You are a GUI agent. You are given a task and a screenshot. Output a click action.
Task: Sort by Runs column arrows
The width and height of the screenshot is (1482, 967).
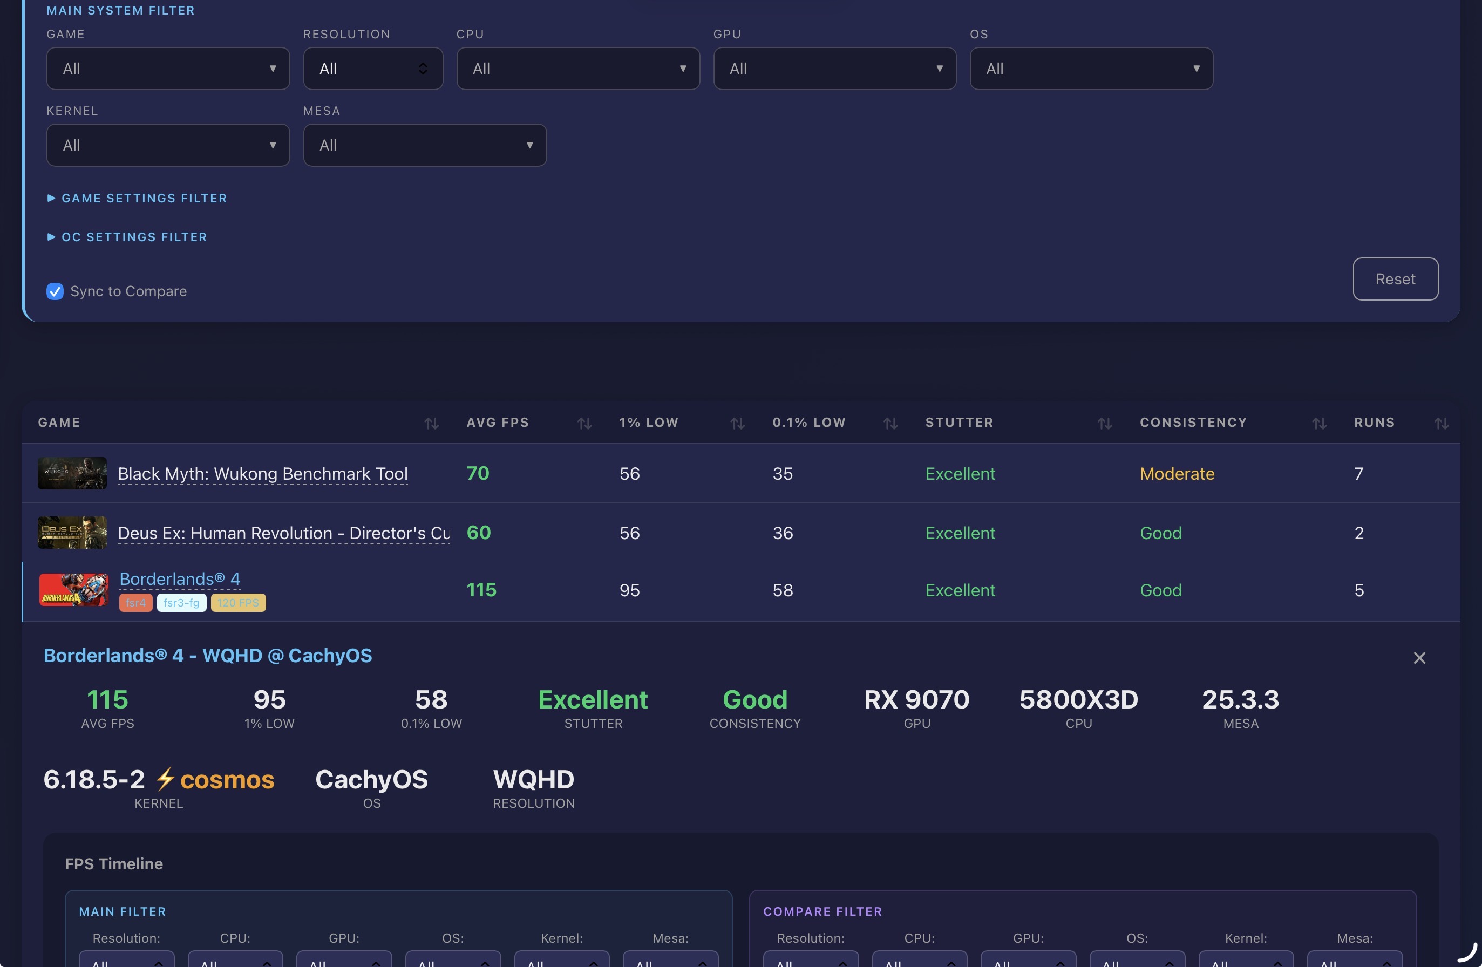click(x=1441, y=424)
